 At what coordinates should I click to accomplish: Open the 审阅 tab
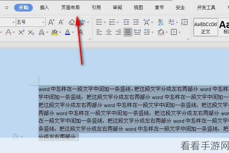click(x=117, y=8)
